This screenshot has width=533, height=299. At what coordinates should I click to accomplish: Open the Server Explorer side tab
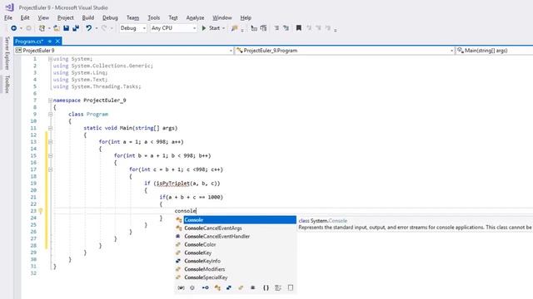click(x=7, y=53)
